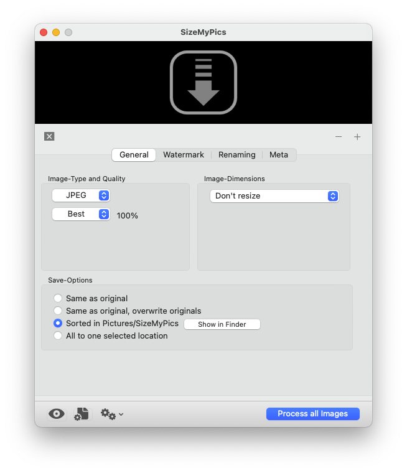
Task: Click the Image-Type and Quality label
Action: tap(87, 179)
